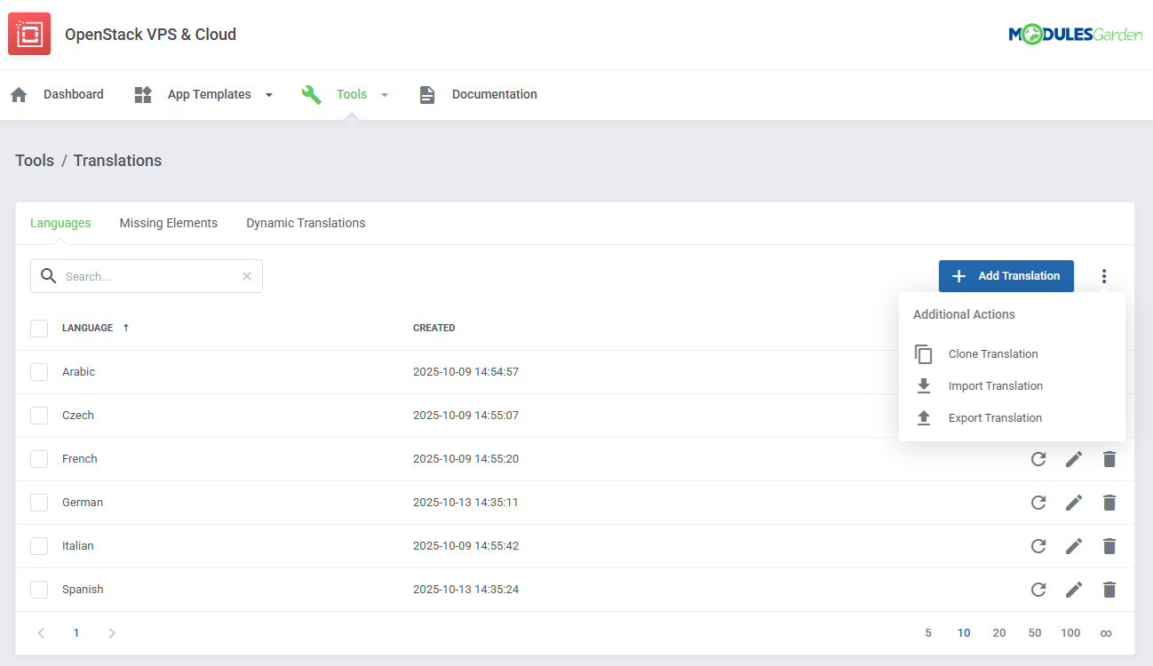Toggle the Language column sort arrow
The height and width of the screenshot is (666, 1153).
click(x=125, y=327)
